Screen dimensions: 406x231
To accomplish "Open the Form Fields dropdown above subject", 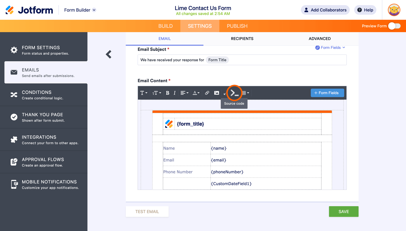I will tap(330, 48).
